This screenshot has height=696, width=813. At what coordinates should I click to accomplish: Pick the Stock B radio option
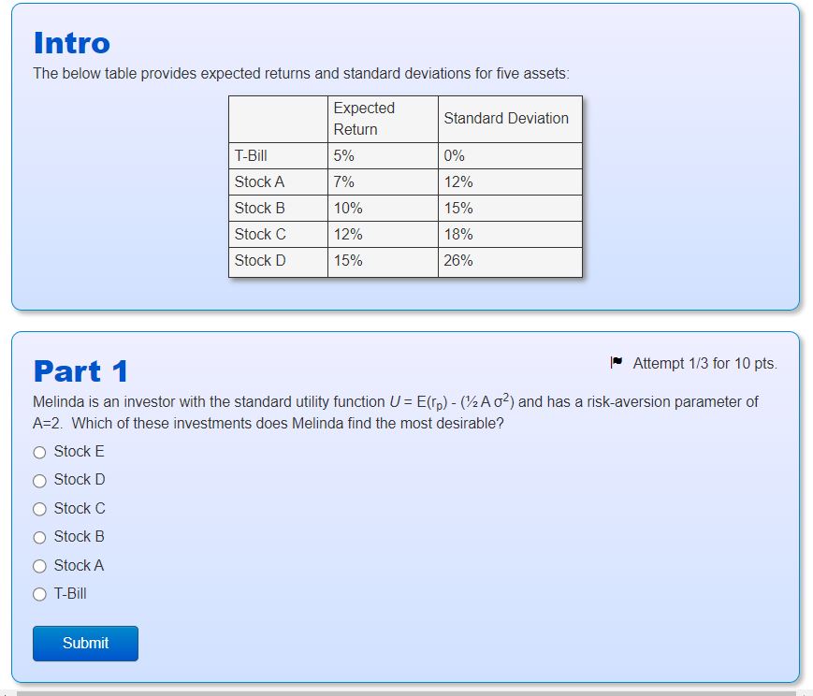[39, 537]
